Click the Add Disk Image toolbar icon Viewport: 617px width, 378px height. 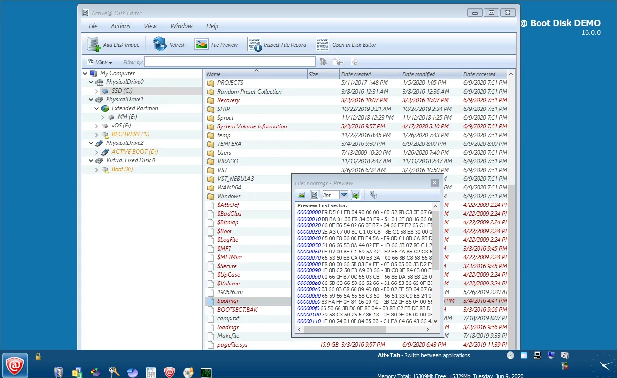[93, 45]
